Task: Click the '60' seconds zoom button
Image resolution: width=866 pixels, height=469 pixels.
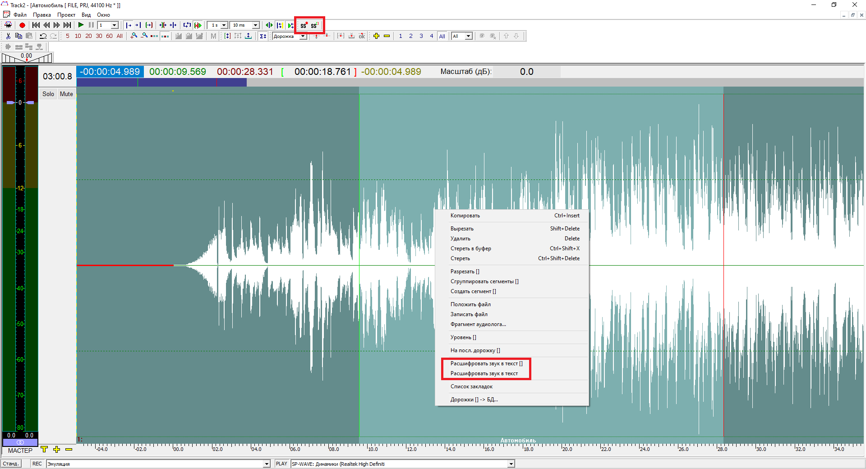Action: (109, 36)
